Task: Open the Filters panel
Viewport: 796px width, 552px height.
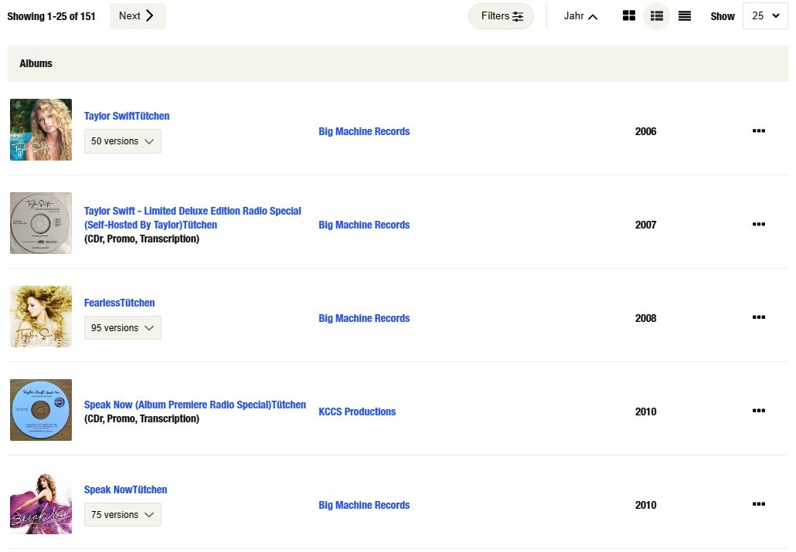Action: [x=501, y=15]
